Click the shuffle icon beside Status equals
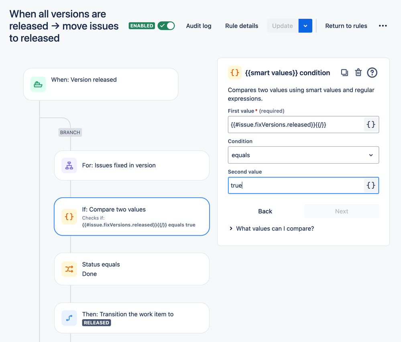401x342 pixels. tap(69, 269)
